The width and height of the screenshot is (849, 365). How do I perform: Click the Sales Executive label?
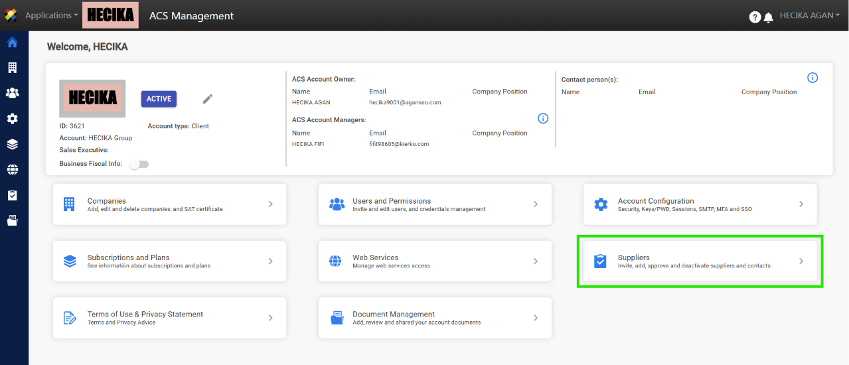tap(84, 150)
